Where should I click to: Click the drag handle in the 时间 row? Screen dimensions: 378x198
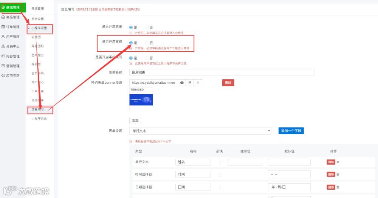click(x=338, y=174)
